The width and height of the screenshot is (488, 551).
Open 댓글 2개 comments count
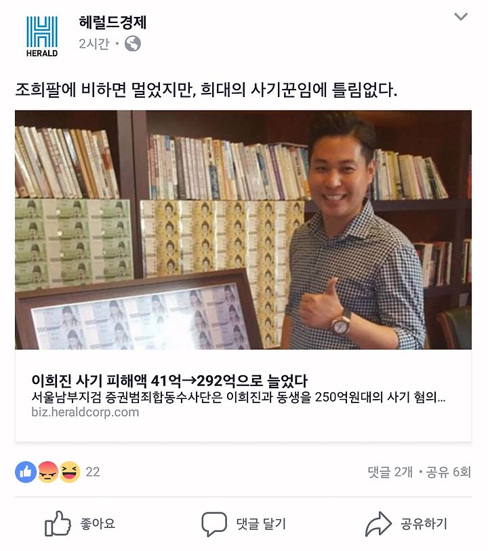tap(390, 472)
